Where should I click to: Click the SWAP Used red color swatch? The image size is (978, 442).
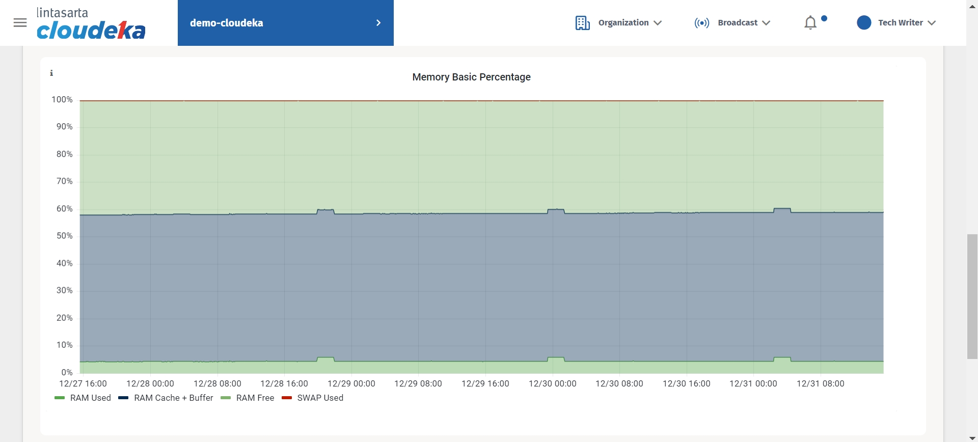tap(287, 398)
